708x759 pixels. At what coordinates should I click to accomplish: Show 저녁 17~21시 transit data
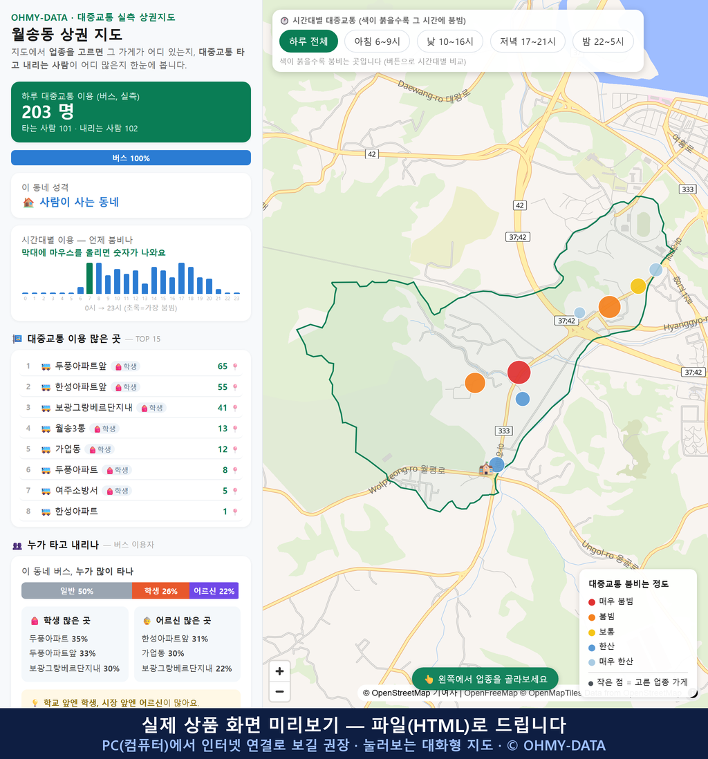[528, 41]
